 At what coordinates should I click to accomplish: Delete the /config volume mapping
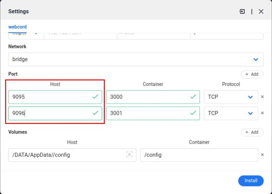click(262, 155)
